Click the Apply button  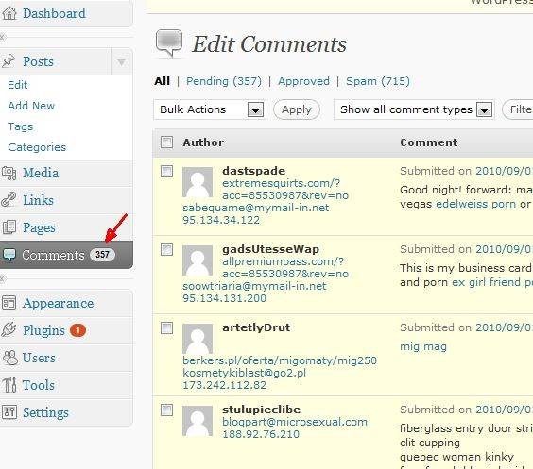(297, 109)
